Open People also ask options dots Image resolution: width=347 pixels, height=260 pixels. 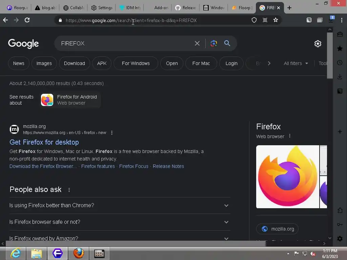(69, 190)
